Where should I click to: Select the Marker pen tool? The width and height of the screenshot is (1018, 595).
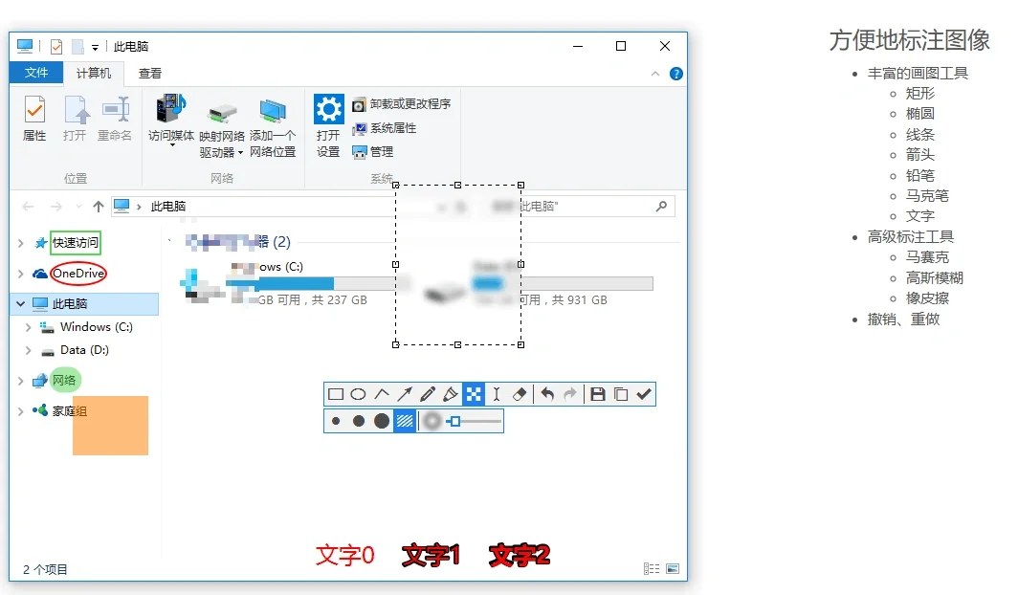[451, 393]
